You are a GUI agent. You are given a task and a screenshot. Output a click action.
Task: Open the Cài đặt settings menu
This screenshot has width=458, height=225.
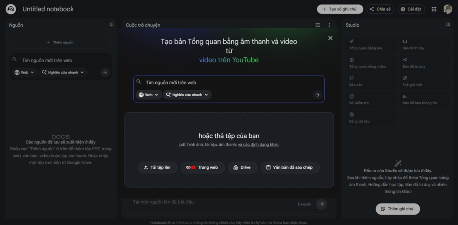[411, 9]
